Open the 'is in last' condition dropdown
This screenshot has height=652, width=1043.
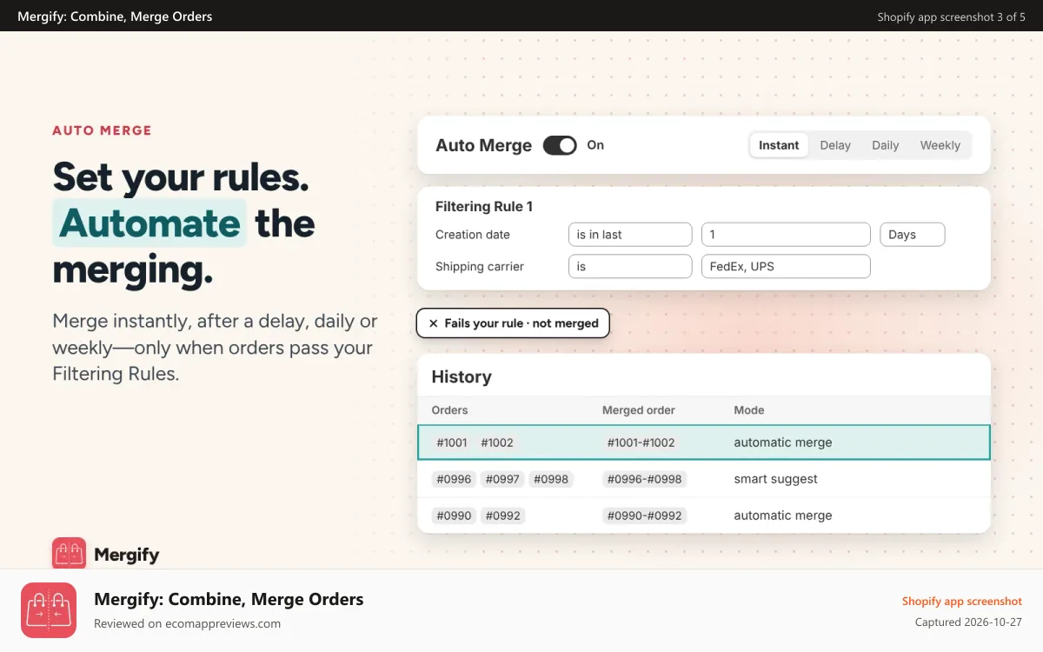point(630,235)
